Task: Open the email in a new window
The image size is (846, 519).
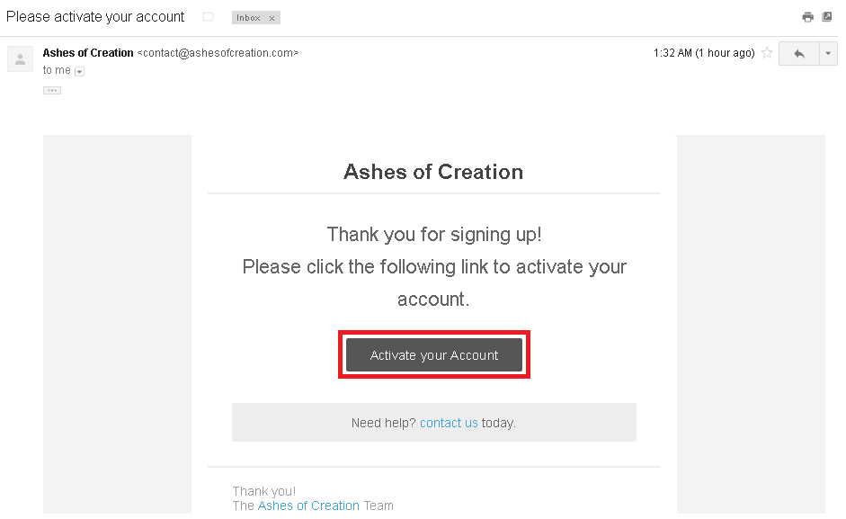Action: (826, 17)
